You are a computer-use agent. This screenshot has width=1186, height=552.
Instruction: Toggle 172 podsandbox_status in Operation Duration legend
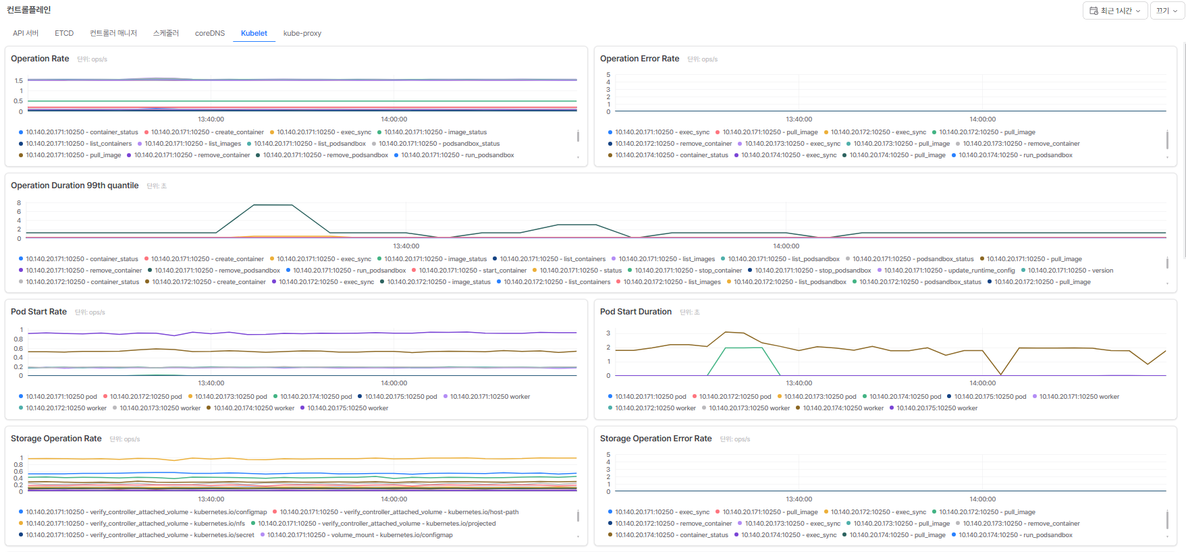[x=917, y=282]
